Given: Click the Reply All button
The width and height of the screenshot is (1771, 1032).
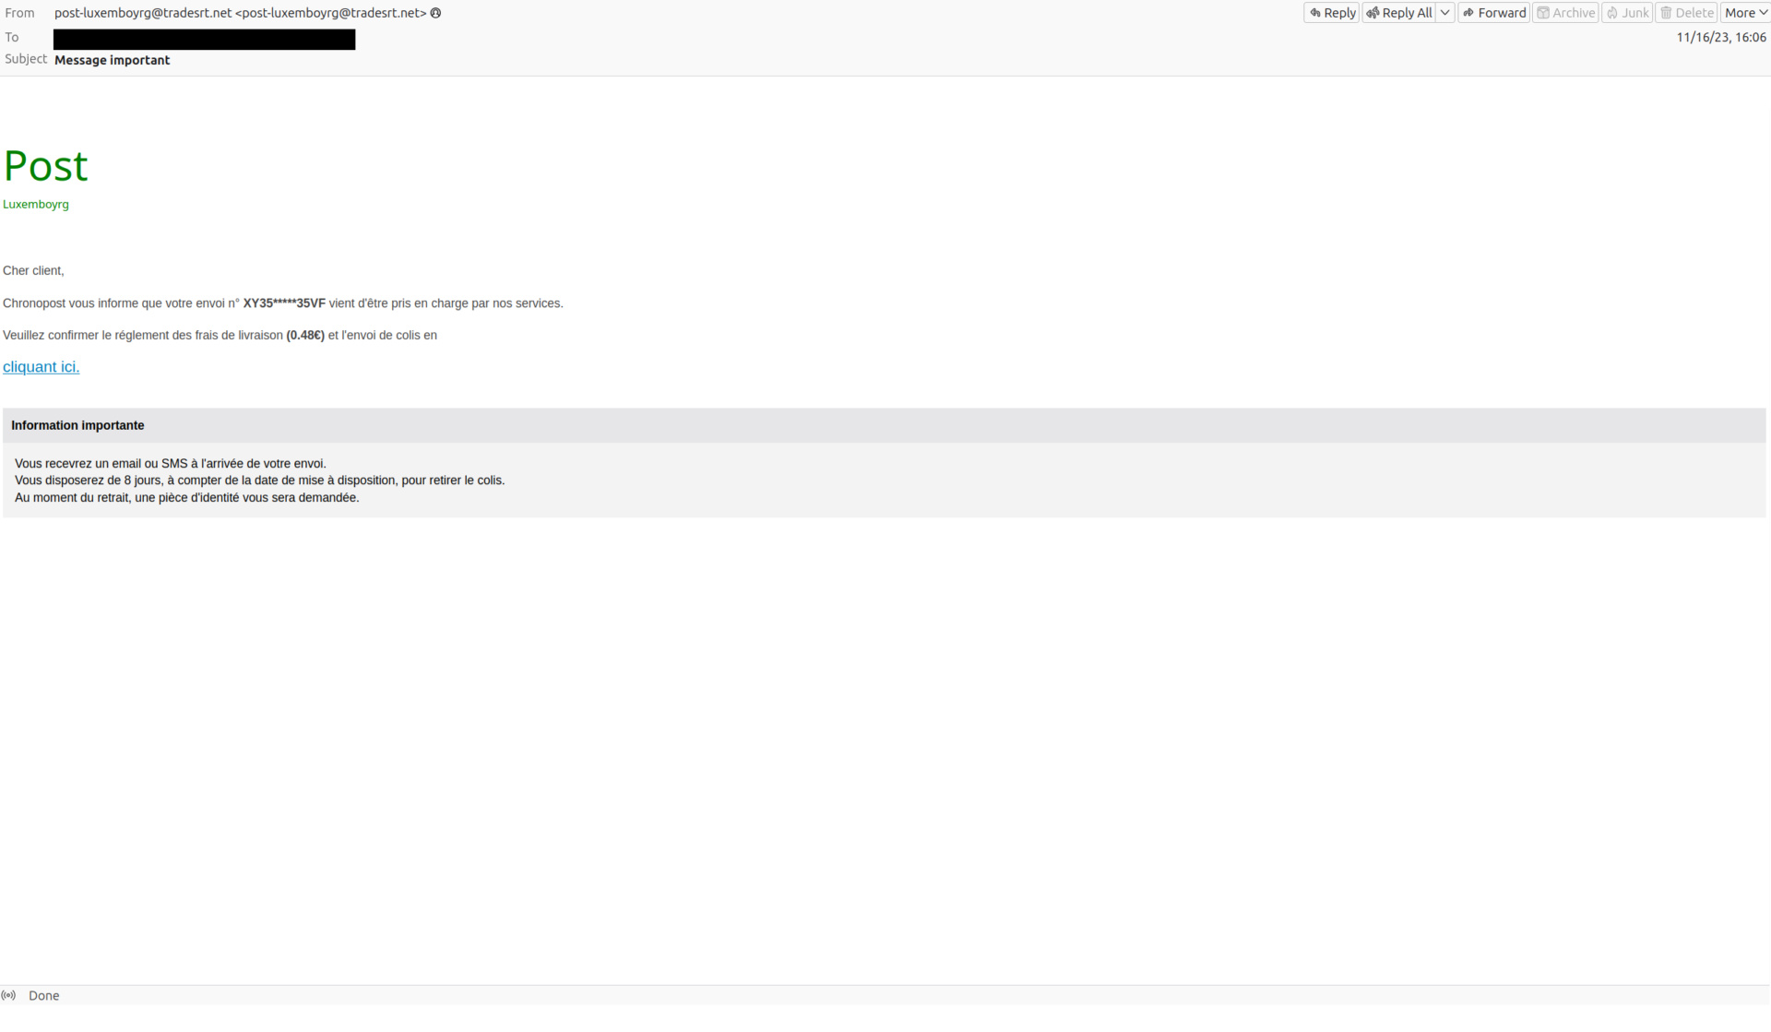Looking at the screenshot, I should coord(1399,12).
